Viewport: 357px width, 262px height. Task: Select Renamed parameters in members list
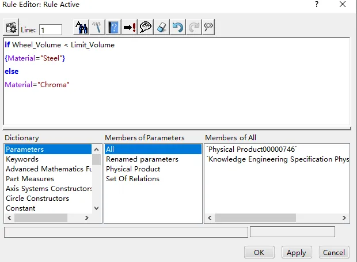click(x=142, y=159)
